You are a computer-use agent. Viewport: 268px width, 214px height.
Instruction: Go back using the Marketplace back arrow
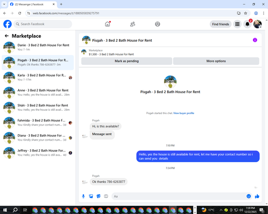click(7, 36)
